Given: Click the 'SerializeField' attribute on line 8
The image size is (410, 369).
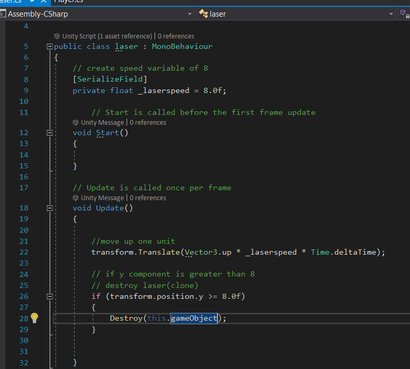Looking at the screenshot, I should point(110,79).
